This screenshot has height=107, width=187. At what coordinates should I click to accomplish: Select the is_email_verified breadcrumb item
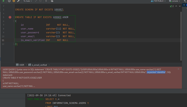[x=38, y=65]
